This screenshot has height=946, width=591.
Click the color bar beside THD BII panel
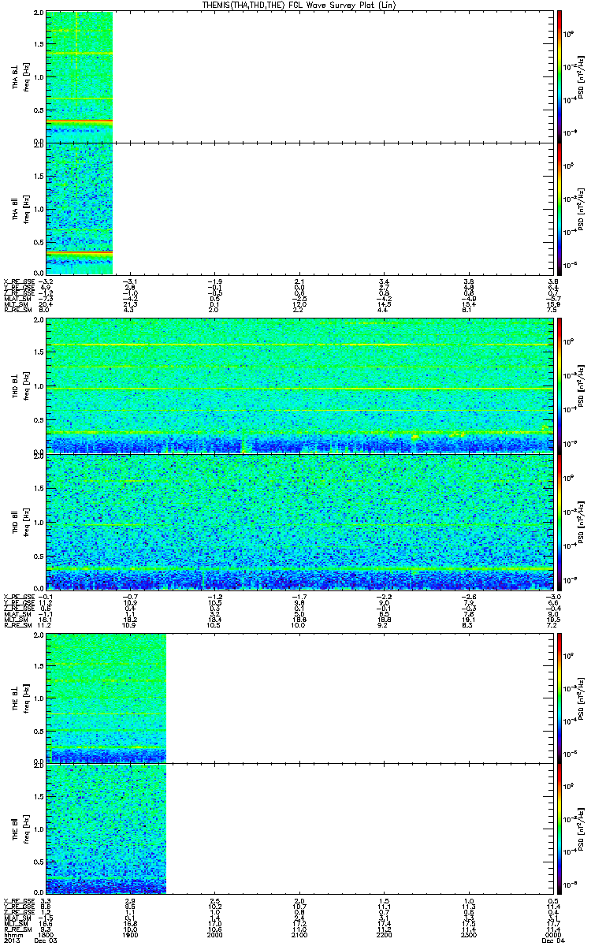(x=559, y=522)
